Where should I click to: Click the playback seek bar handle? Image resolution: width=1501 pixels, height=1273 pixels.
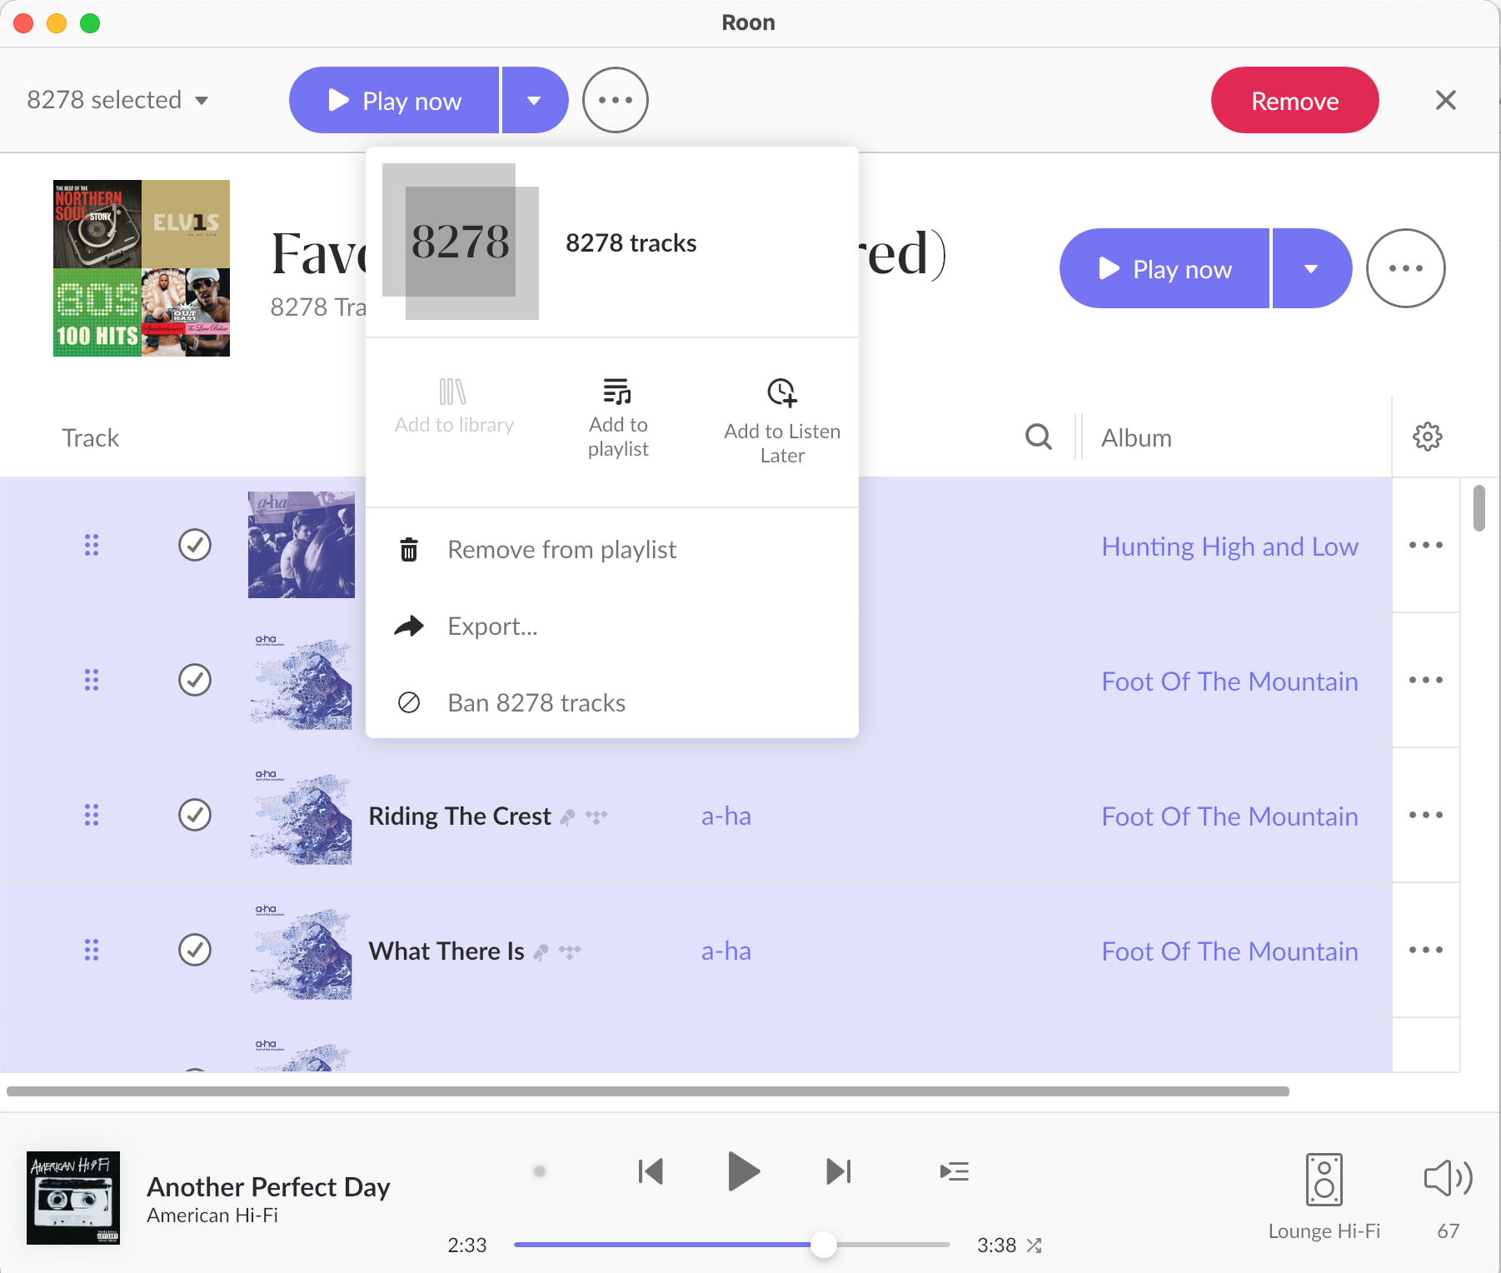tap(823, 1245)
